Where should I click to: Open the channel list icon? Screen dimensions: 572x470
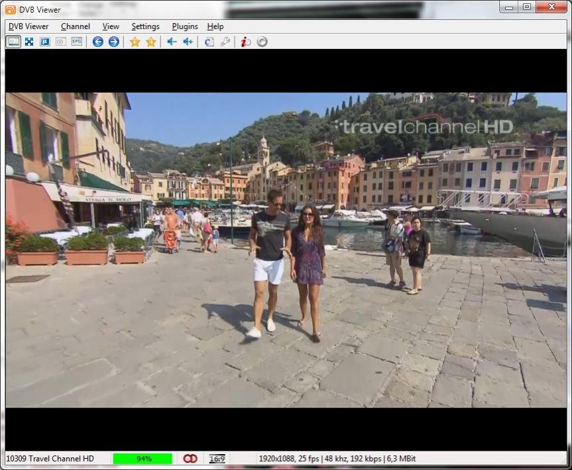[x=209, y=42]
